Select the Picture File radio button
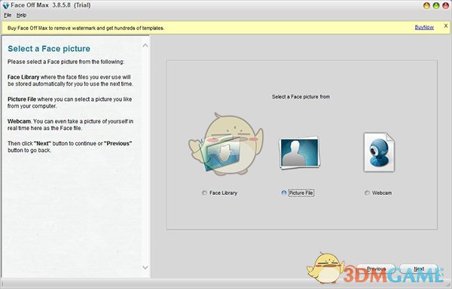The width and height of the screenshot is (452, 289). pos(284,193)
